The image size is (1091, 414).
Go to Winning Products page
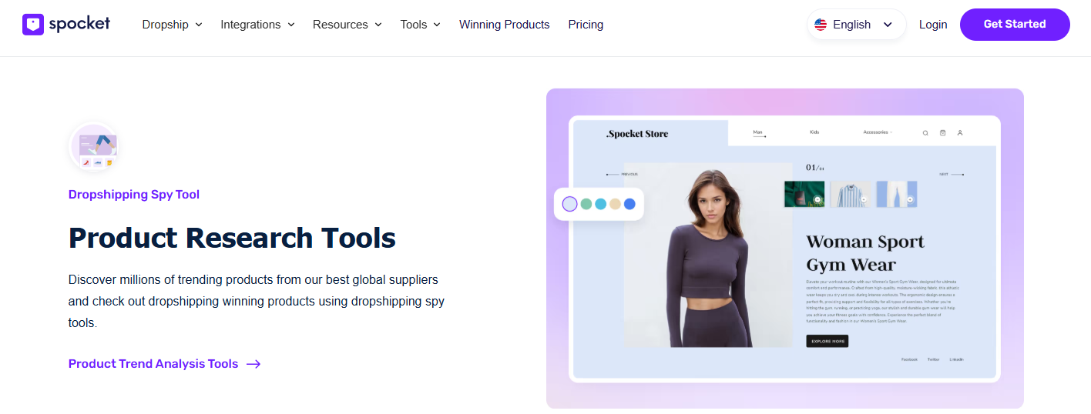[504, 25]
